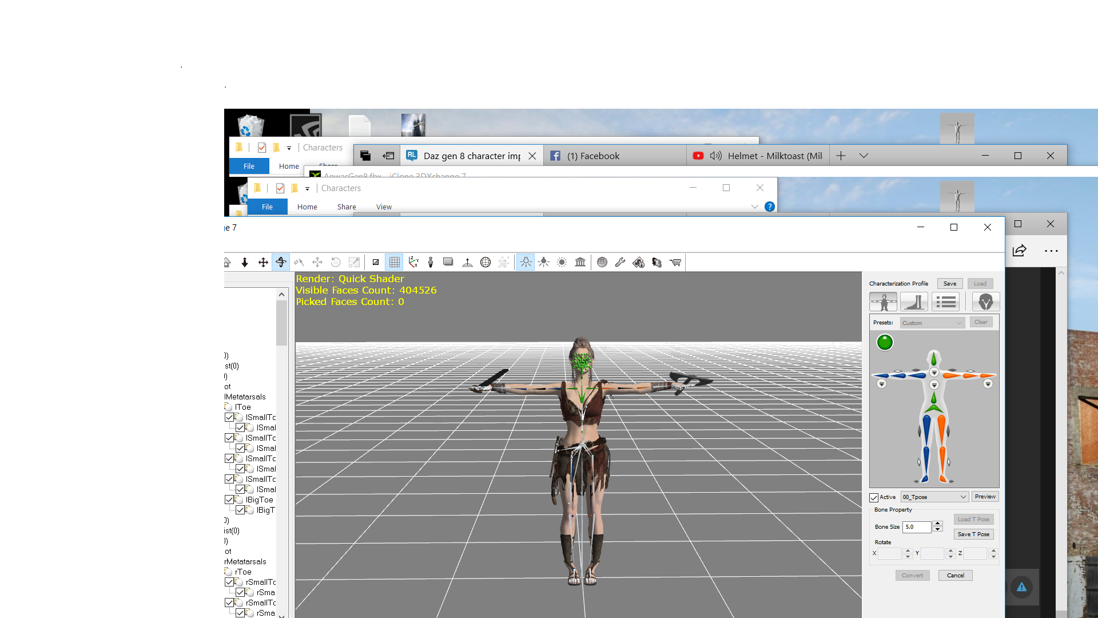
Task: Toggle the grid display toolbar icon
Action: click(394, 262)
